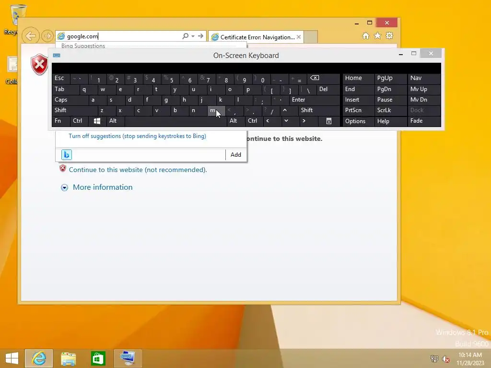Click the muted speaker tray icon
The height and width of the screenshot is (368, 491).
coord(445,359)
